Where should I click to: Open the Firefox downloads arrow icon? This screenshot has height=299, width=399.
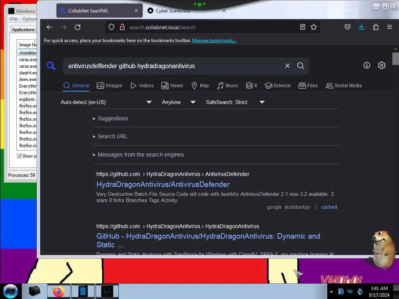361,27
